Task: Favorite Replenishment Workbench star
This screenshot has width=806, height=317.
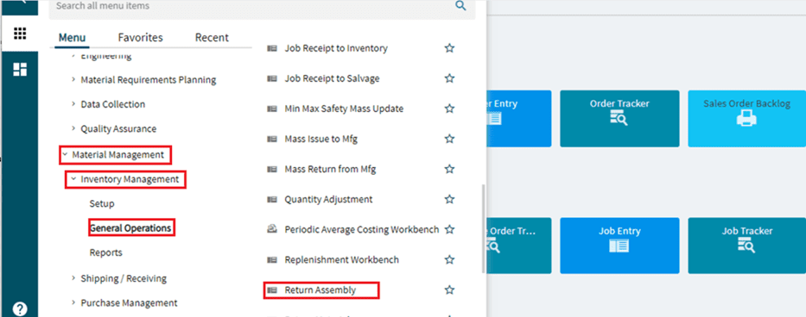Action: 450,259
